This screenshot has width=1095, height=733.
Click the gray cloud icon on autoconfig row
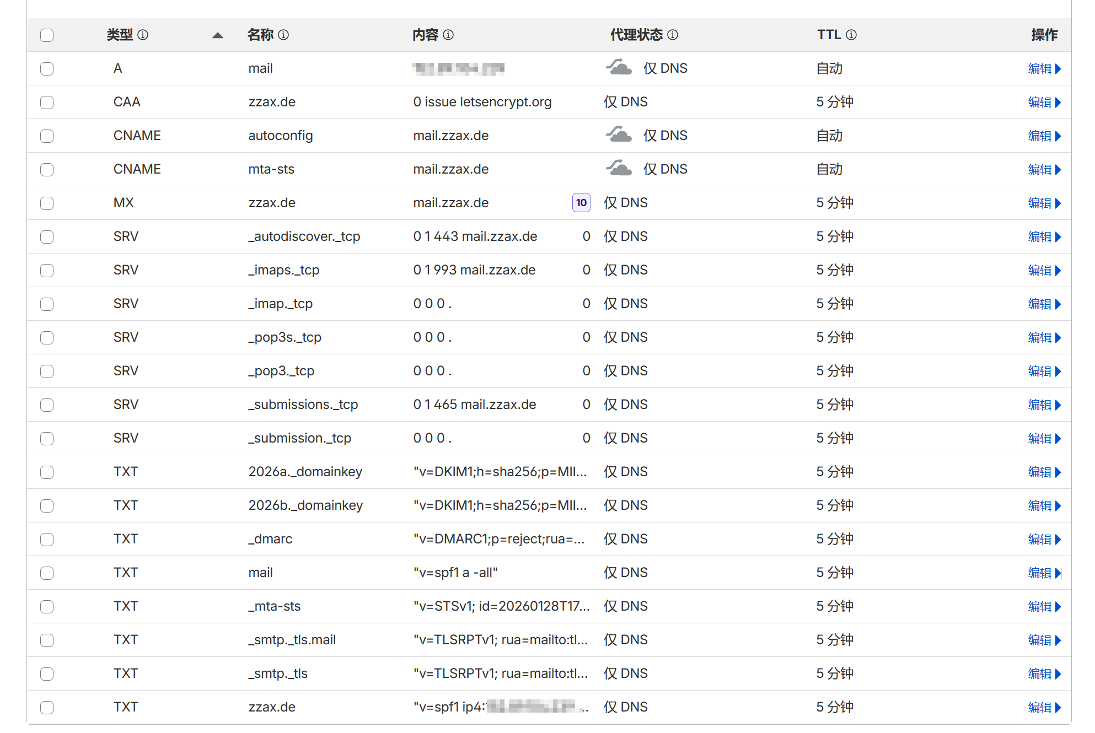[x=619, y=136]
